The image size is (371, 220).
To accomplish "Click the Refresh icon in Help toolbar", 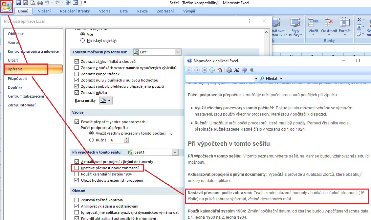I will click(212, 70).
